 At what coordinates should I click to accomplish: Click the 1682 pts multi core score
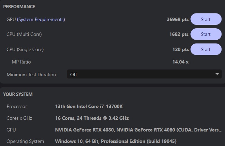point(179,34)
